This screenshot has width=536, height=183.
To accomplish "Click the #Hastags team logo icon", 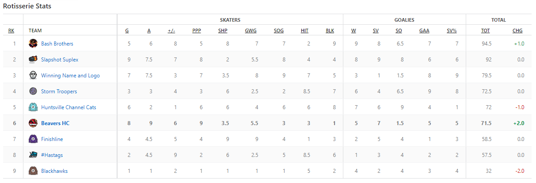I will click(33, 155).
